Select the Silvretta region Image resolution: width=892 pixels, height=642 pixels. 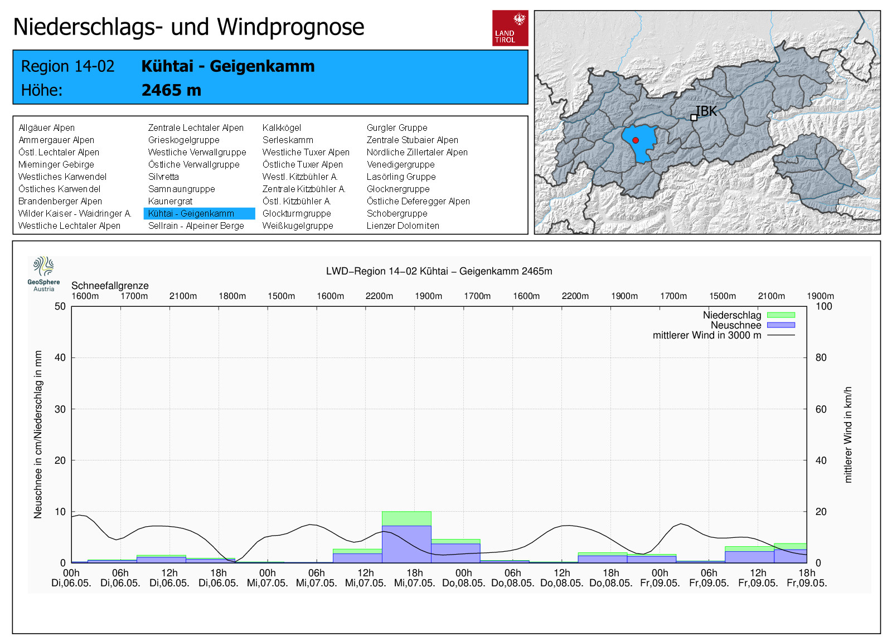[163, 177]
